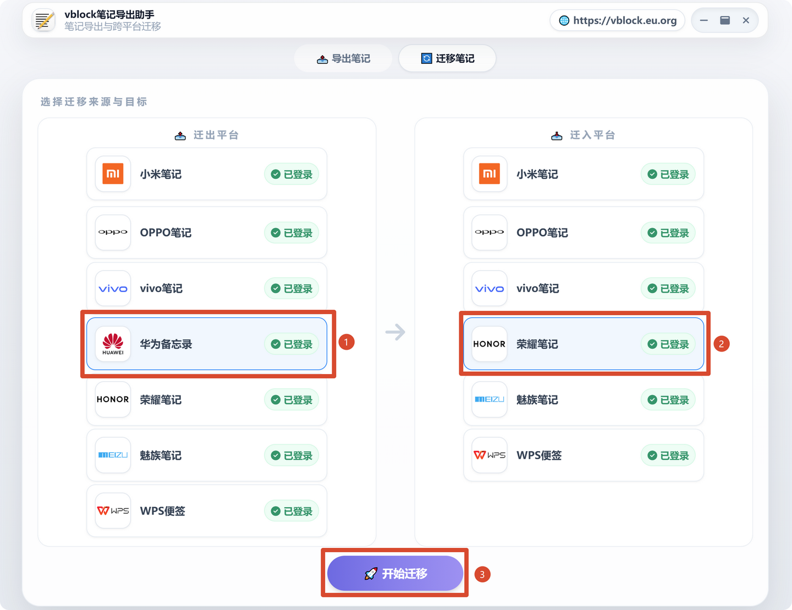The height and width of the screenshot is (610, 792).
Task: Click 已登录 badge on source OPPO笔记
Action: point(291,233)
